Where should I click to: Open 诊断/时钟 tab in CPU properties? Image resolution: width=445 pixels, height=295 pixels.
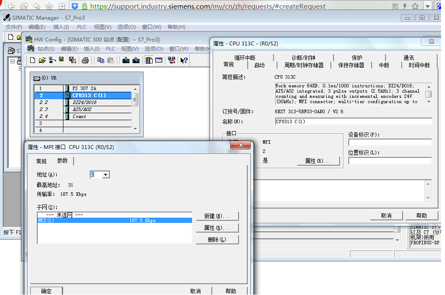(x=303, y=58)
